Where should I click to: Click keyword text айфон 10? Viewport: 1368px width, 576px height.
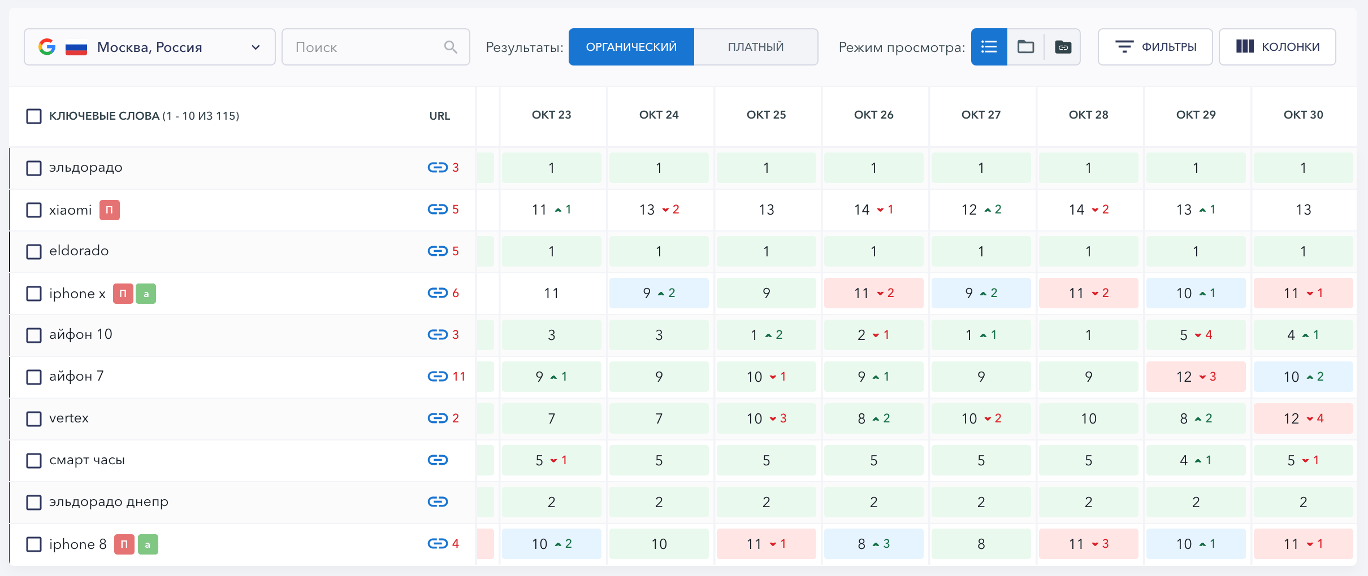pyautogui.click(x=81, y=334)
